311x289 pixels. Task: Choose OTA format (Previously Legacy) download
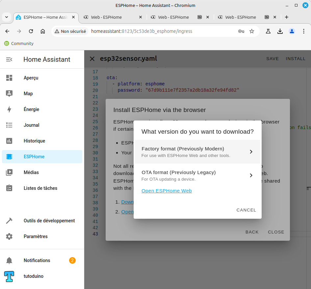click(x=197, y=175)
